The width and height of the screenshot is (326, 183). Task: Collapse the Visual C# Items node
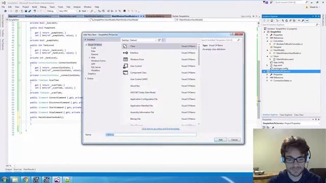pyautogui.click(x=86, y=45)
